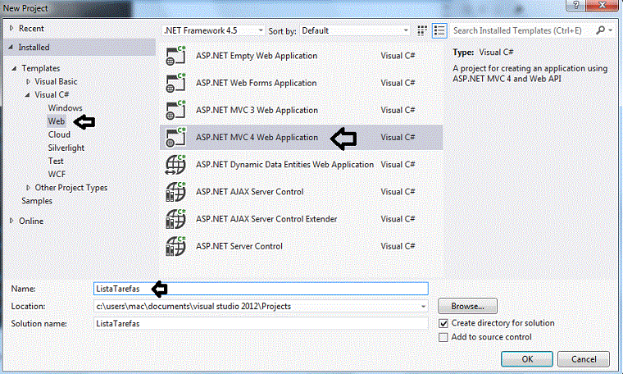Click the ASP.NET Server Control icon
The height and width of the screenshot is (374, 623).
pos(175,246)
